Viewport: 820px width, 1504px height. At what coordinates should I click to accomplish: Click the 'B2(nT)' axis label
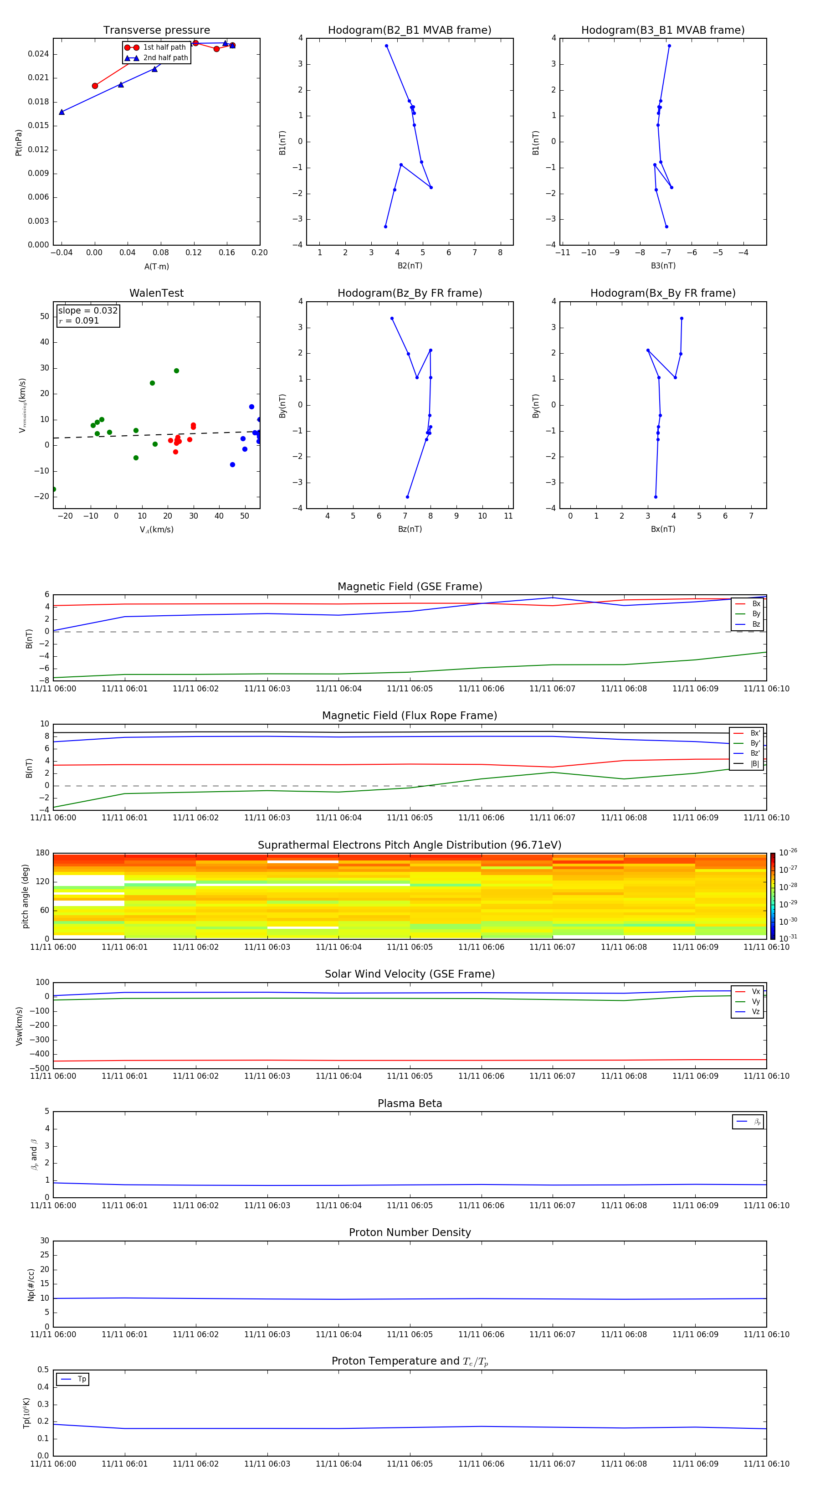click(410, 266)
